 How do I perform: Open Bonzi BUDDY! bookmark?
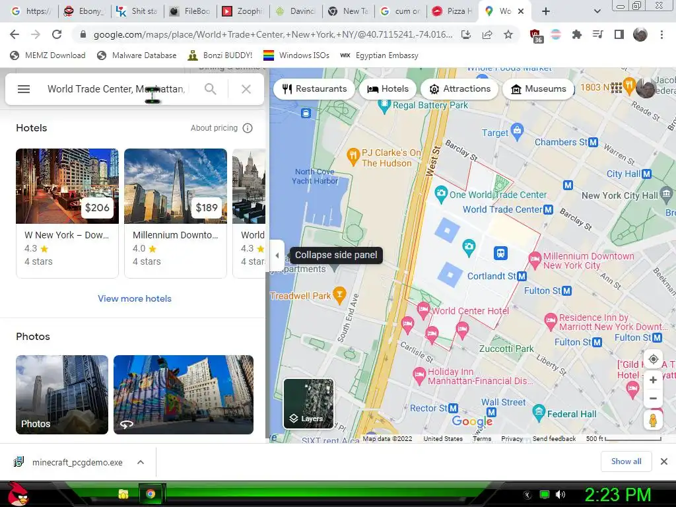220,55
